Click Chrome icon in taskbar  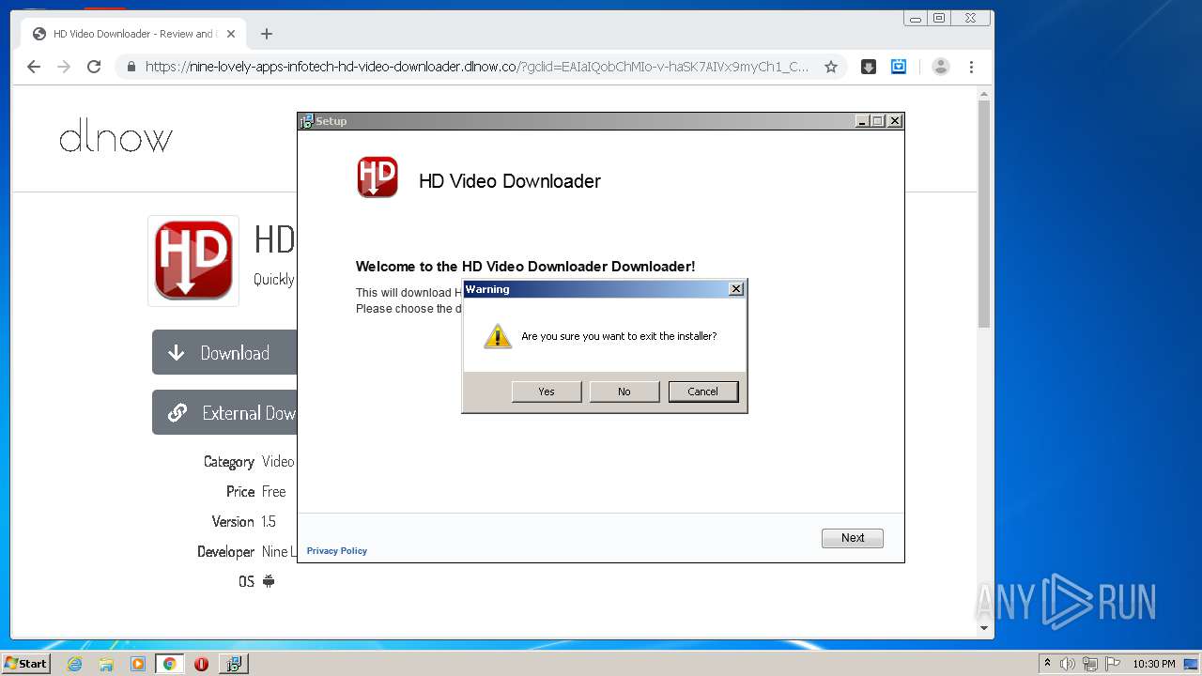pos(170,664)
